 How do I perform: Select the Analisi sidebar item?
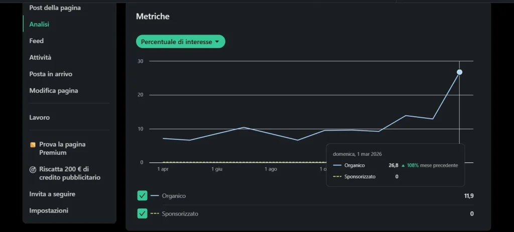click(x=39, y=24)
